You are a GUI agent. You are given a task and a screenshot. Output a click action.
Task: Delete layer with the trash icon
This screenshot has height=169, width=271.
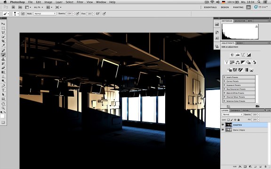(266, 167)
